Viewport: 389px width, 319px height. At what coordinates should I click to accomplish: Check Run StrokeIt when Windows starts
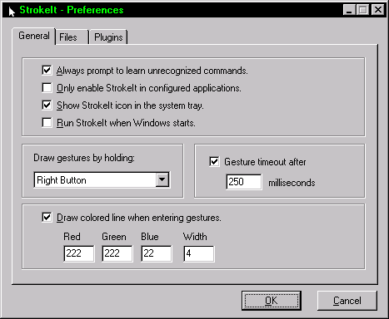(47, 123)
